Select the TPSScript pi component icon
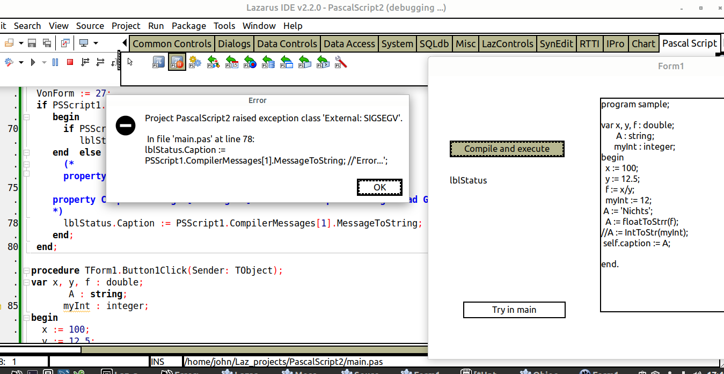The height and width of the screenshot is (374, 724). (x=158, y=62)
